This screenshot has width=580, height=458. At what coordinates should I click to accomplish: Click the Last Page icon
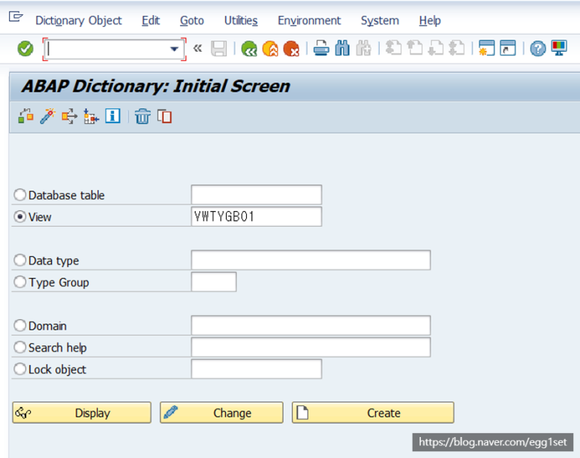[456, 48]
